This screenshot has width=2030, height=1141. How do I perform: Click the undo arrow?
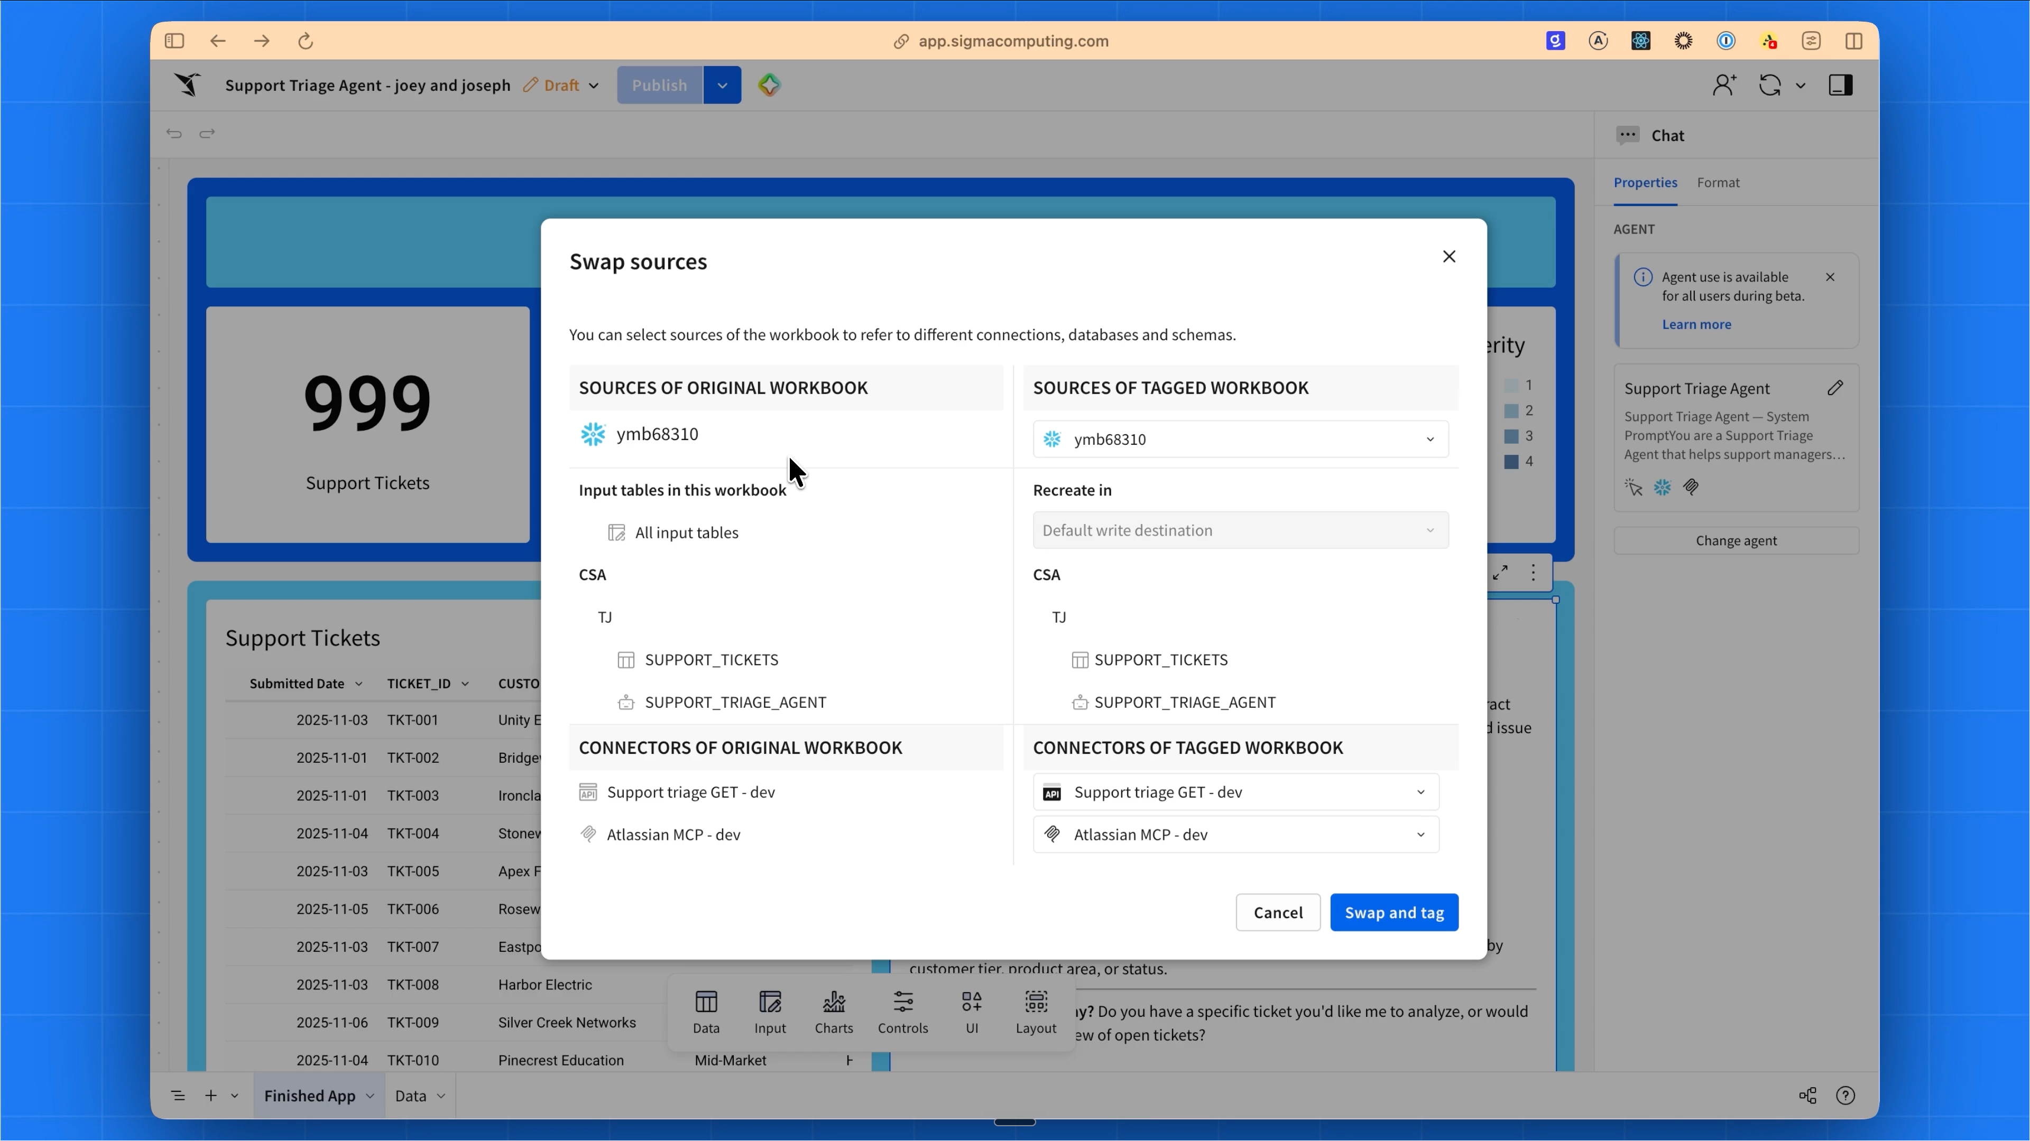(x=174, y=134)
